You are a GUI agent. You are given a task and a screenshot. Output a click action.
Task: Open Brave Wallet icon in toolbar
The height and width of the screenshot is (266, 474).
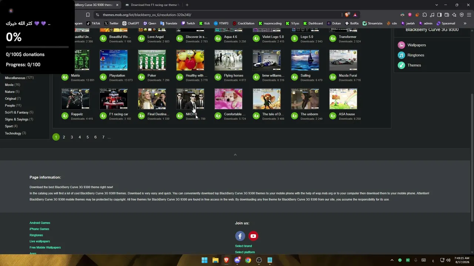(x=447, y=15)
